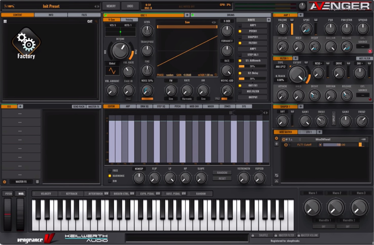Viewport: 374px width, 245px height.
Task: Open the MOD ENV tab
Action: (x=194, y=106)
